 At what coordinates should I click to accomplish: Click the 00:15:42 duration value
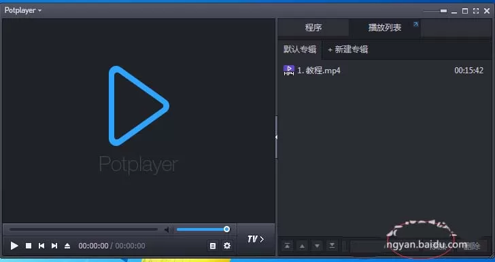pos(468,71)
